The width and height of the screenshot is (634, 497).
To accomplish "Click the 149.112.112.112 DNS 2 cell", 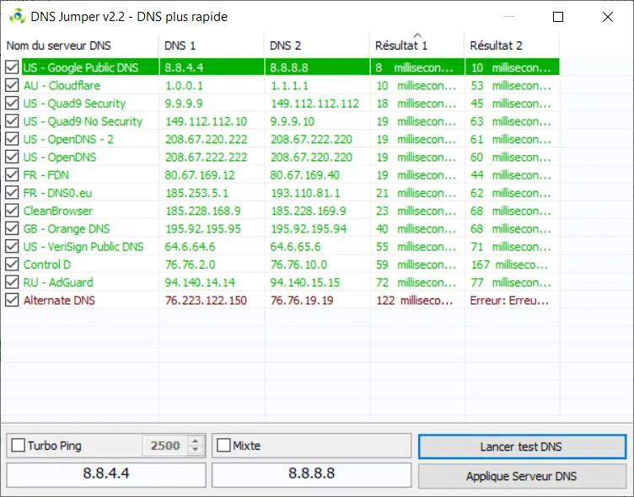I will click(x=314, y=103).
